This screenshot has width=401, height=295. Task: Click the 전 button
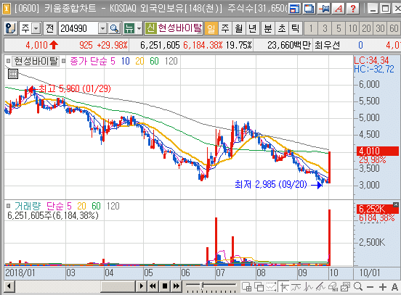50,28
